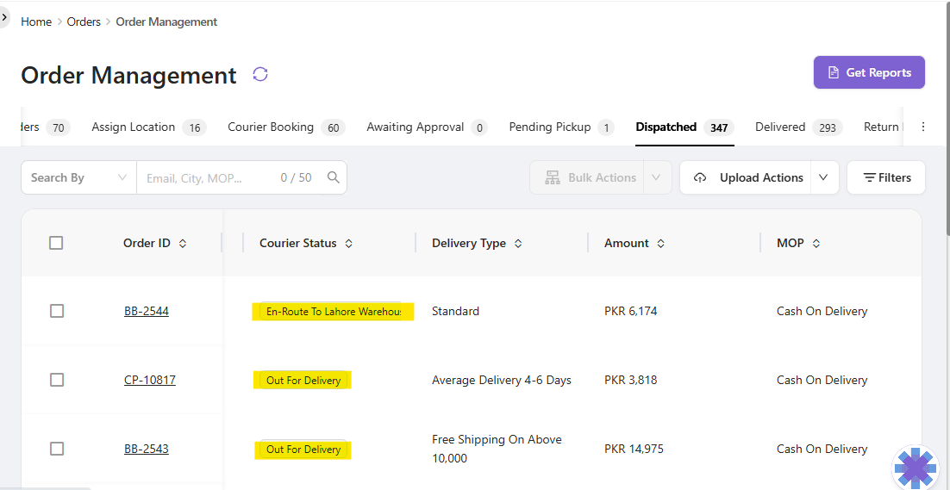Viewport: 950px width, 490px height.
Task: Select the checkbox for order CP-10817
Action: (57, 380)
